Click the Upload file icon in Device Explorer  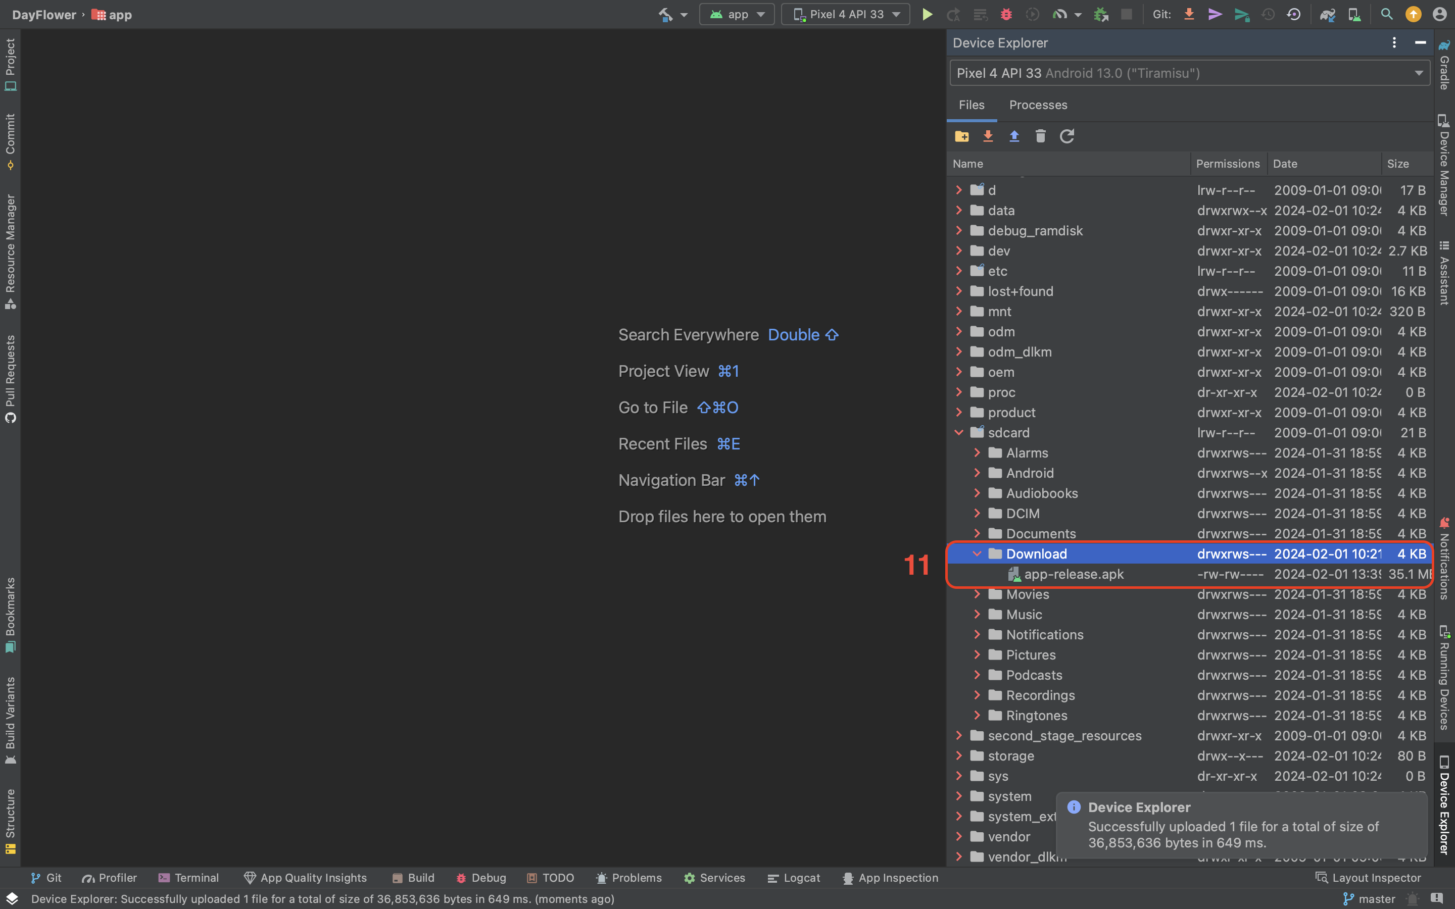pos(1014,136)
